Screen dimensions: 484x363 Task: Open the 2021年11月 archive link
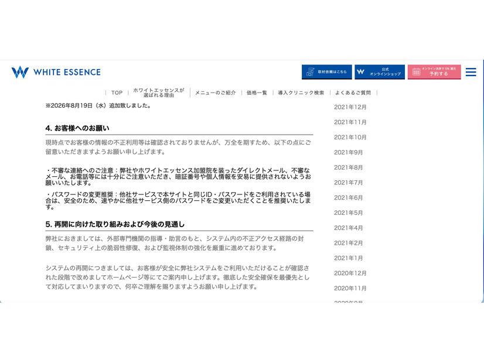click(350, 122)
